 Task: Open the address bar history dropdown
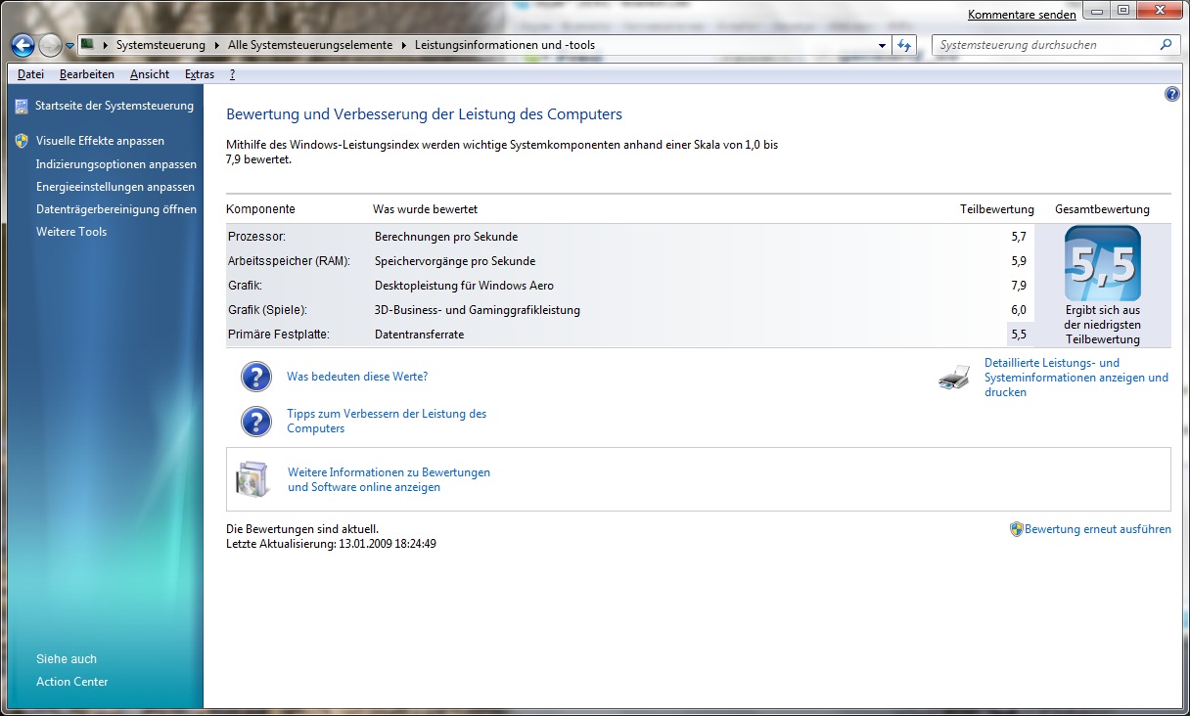coord(882,45)
